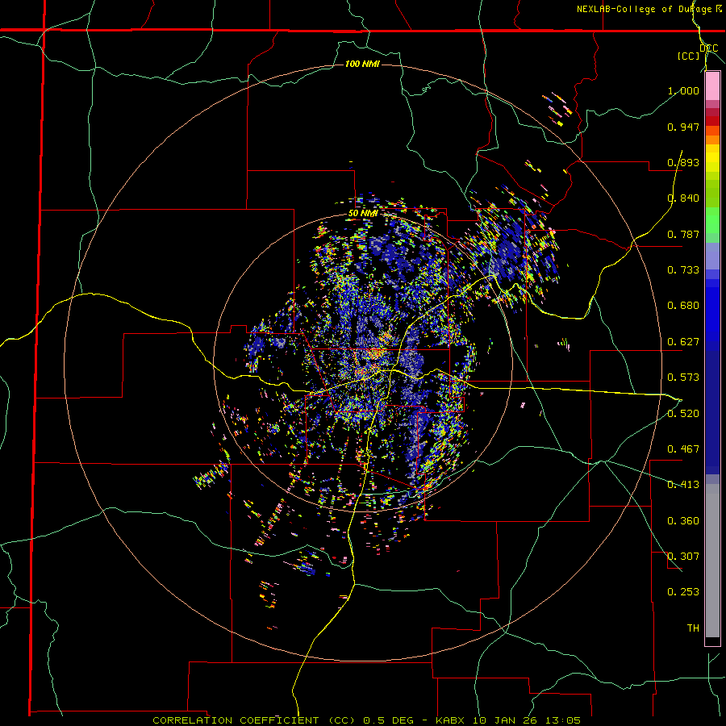Click the 0.573 legend value

click(x=683, y=378)
